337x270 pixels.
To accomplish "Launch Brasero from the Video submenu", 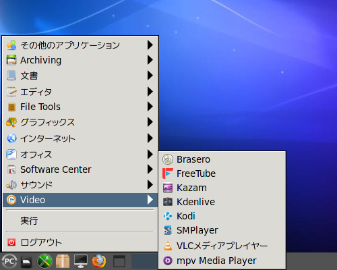I will [x=222, y=159].
